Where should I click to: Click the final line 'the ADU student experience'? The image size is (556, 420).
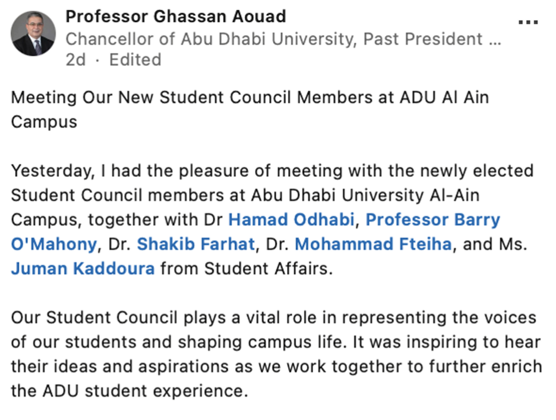tap(128, 391)
